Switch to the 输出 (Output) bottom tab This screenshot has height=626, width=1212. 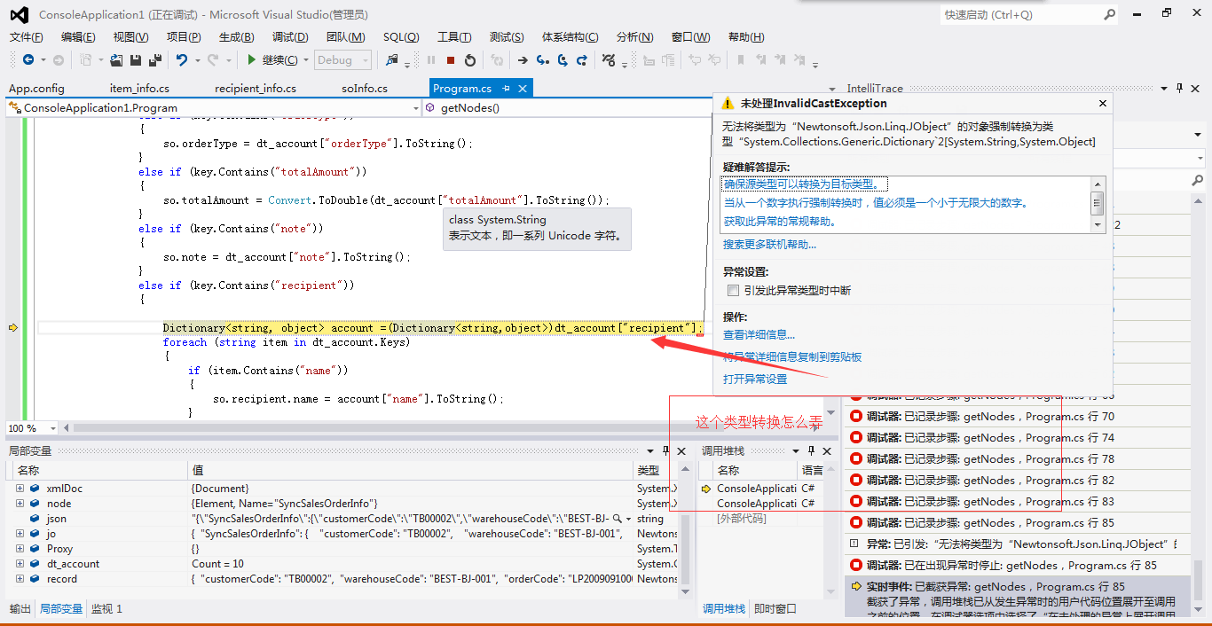point(20,609)
